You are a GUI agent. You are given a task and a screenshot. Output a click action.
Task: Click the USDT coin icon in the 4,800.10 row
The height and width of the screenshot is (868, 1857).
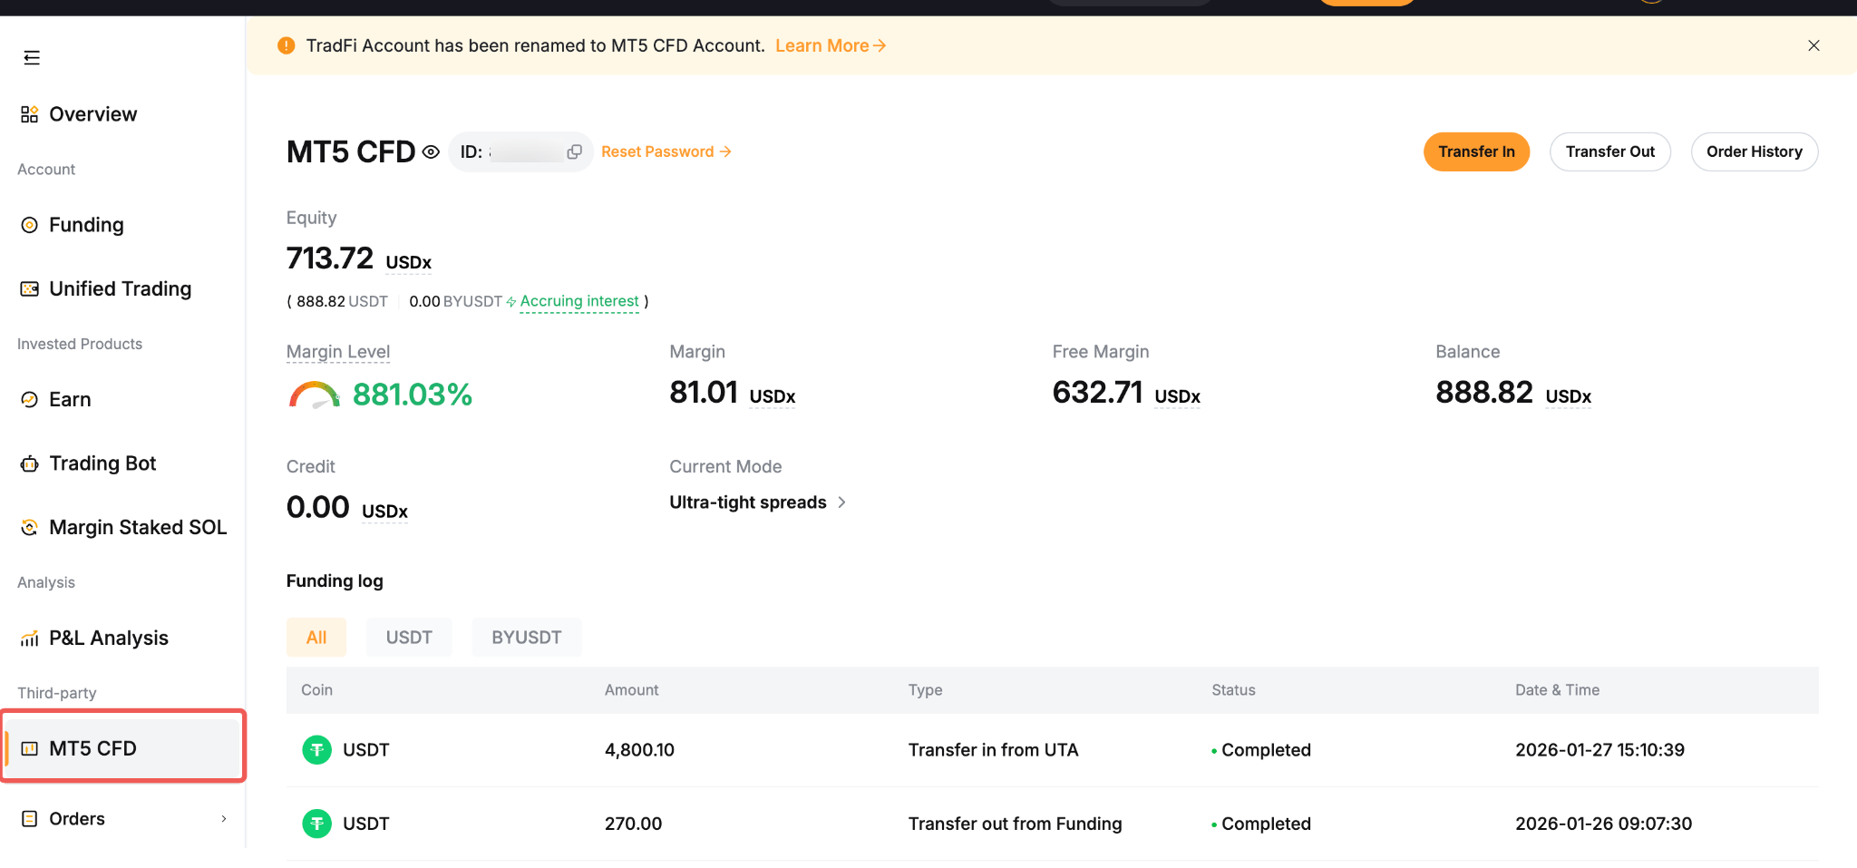coord(316,750)
